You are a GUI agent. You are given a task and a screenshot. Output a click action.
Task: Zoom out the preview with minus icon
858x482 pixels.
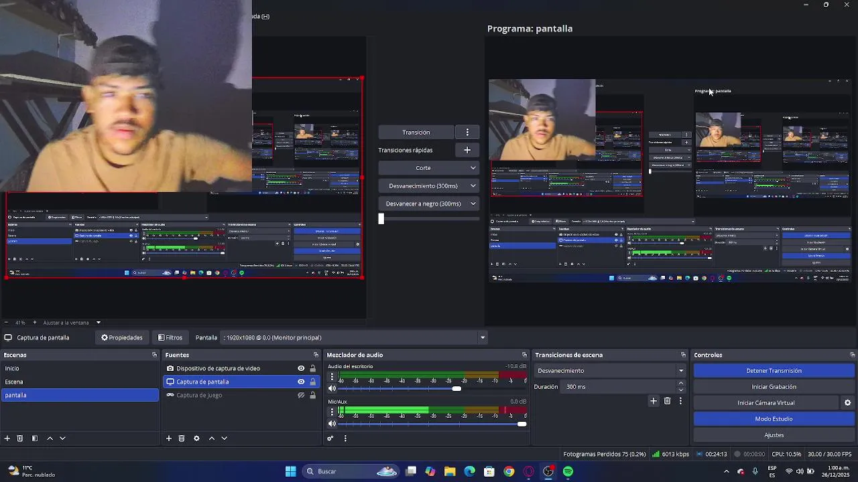(6, 323)
